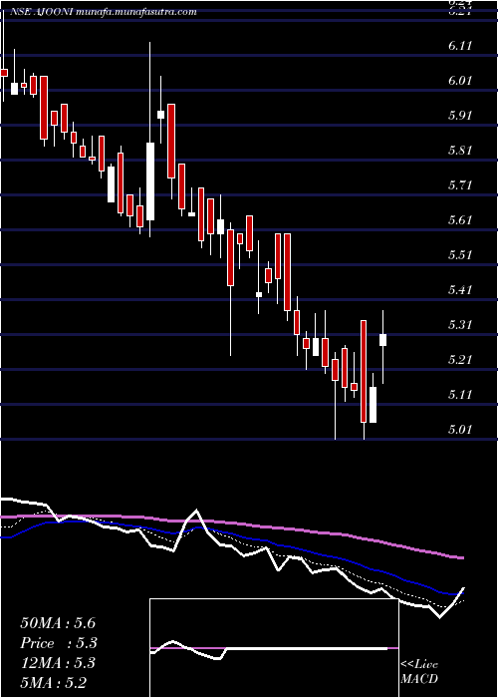Click the 6.11 price axis label
The width and height of the screenshot is (498, 698).
point(460,46)
